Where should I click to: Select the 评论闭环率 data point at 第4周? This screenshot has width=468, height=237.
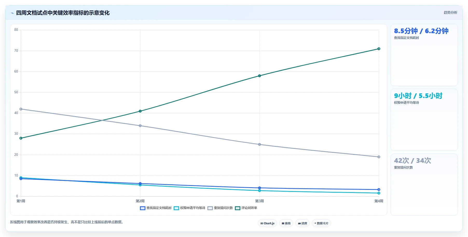[x=379, y=49]
